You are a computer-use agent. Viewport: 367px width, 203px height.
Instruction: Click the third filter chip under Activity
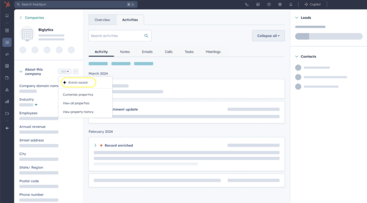click(143, 64)
